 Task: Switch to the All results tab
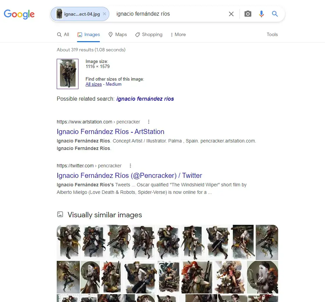(x=63, y=34)
